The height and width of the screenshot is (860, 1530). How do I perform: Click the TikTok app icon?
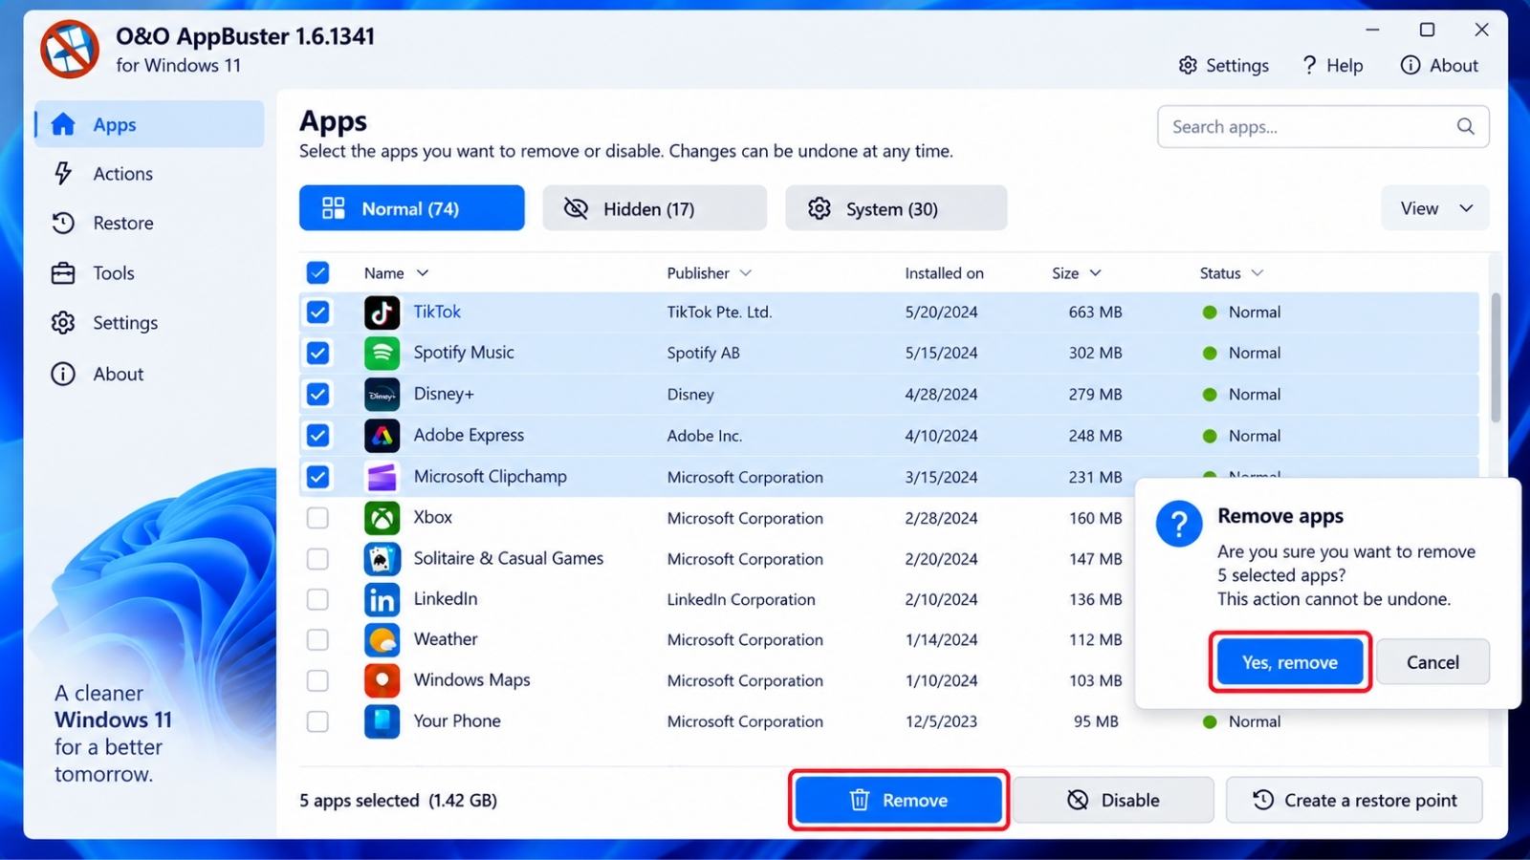382,312
